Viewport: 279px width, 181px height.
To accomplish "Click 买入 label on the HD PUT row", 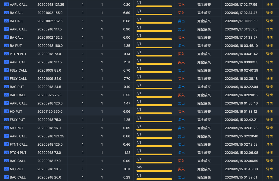I will (181, 111).
